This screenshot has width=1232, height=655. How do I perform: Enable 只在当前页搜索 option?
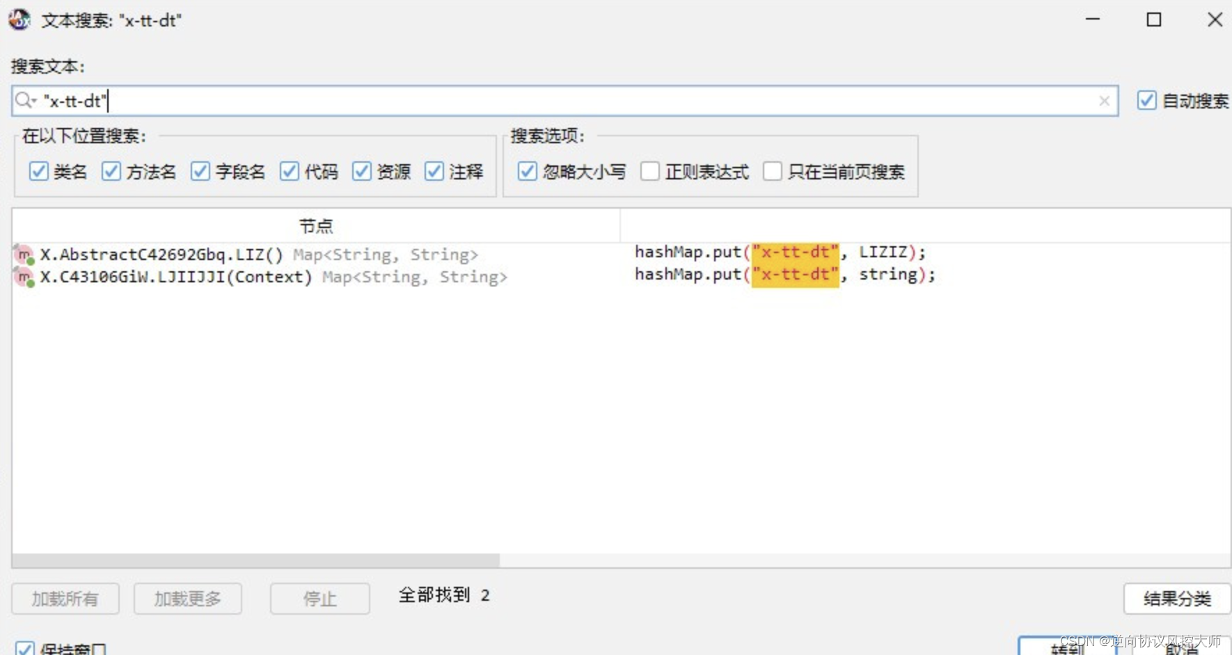(772, 171)
